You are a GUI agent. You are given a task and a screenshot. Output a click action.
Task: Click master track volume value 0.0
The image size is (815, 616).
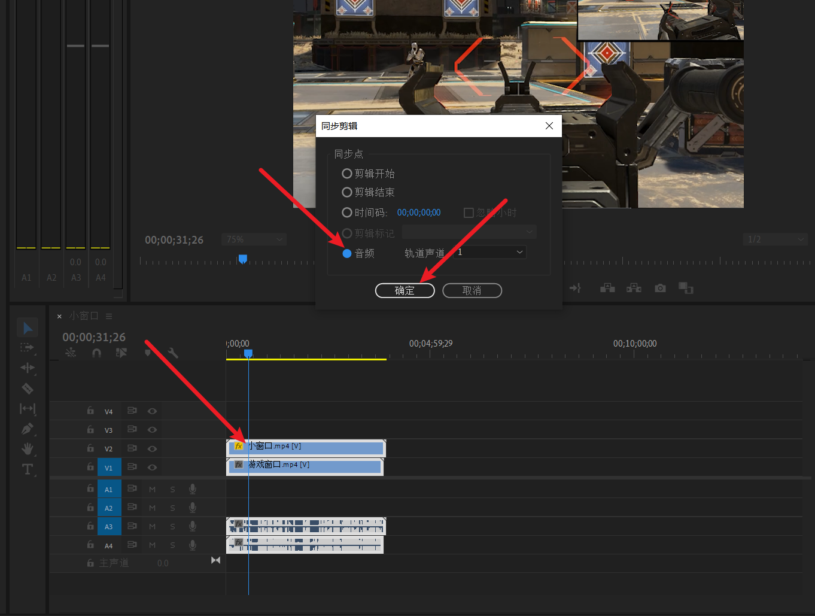coord(163,563)
